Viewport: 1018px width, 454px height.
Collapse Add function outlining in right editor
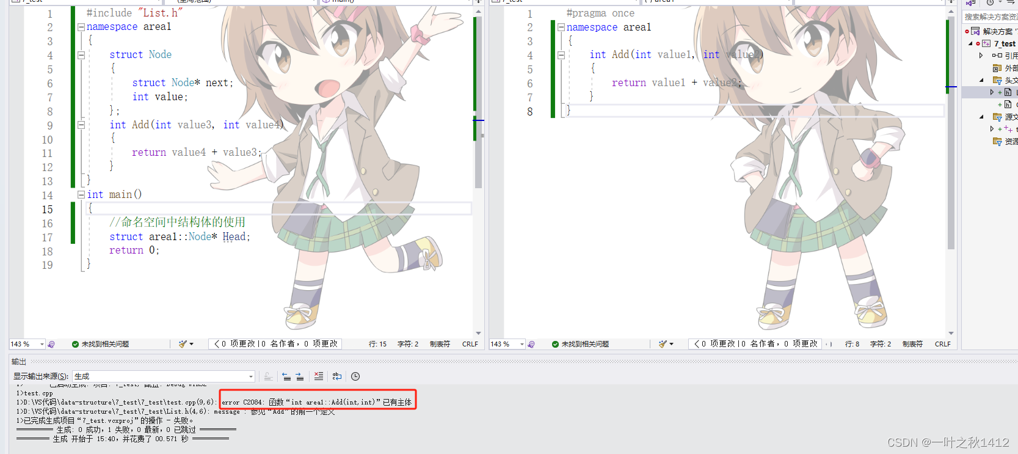(x=561, y=55)
